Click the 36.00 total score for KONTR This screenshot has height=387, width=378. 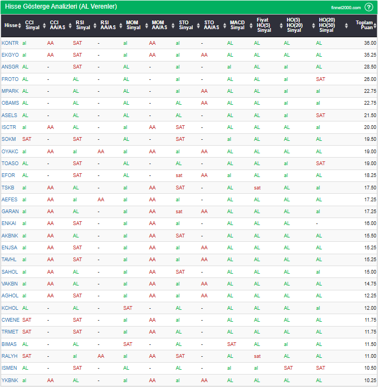pos(369,43)
